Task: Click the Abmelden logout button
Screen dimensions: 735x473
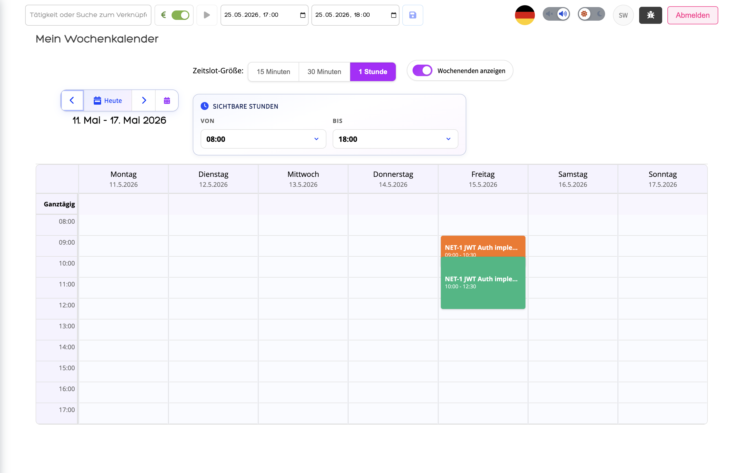Action: pos(693,15)
